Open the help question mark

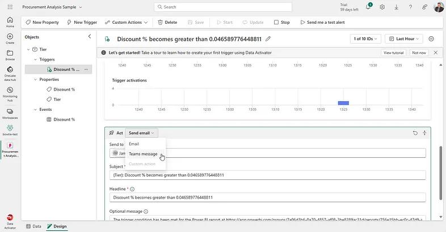(410, 7)
